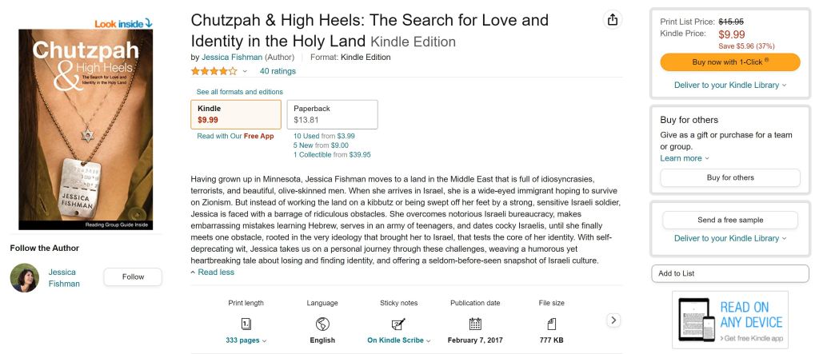Click the language globe icon
This screenshot has height=354, width=819.
(x=322, y=324)
